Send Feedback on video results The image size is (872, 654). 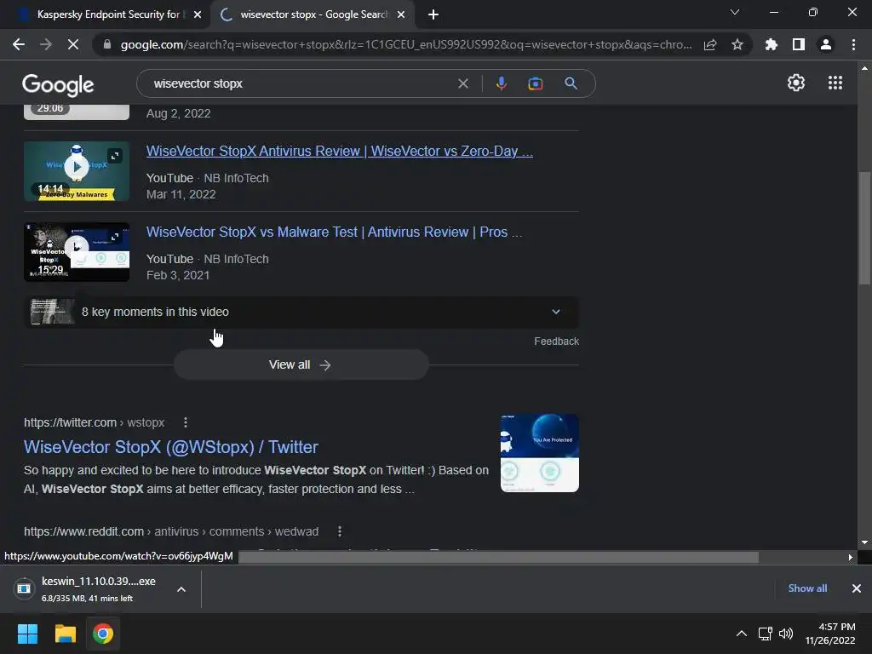pyautogui.click(x=556, y=341)
